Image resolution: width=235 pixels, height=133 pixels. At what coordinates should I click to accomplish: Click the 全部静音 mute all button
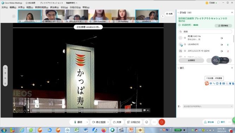191,61
